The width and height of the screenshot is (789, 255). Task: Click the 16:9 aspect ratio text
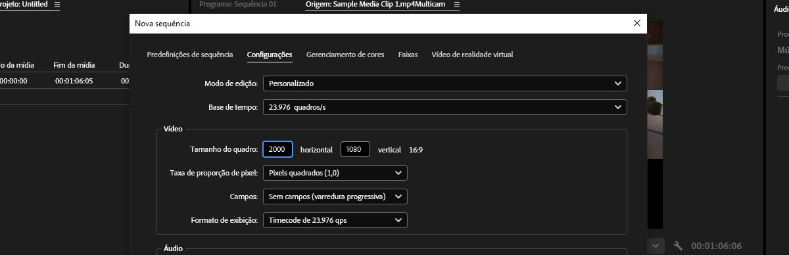(416, 150)
